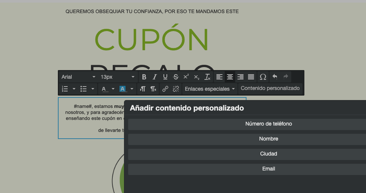
Task: Click the superscript icon
Action: 186,77
